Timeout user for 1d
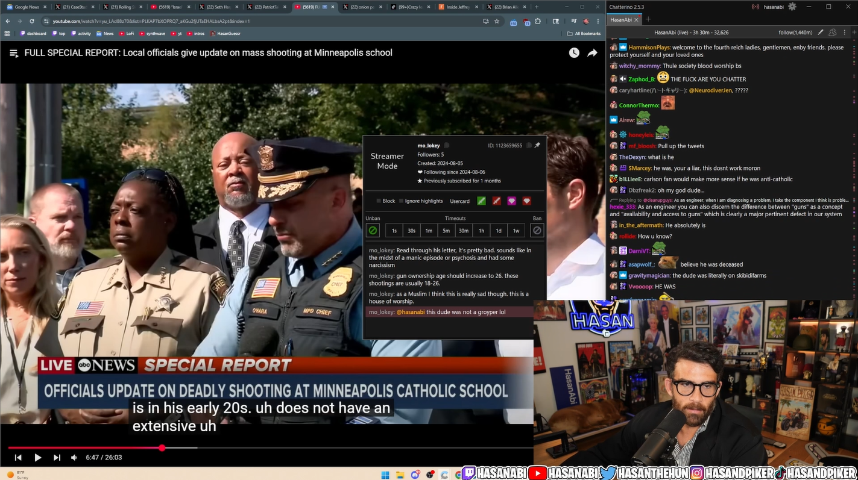 click(499, 231)
